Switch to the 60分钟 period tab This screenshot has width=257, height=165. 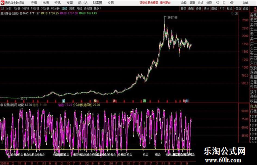(55, 8)
